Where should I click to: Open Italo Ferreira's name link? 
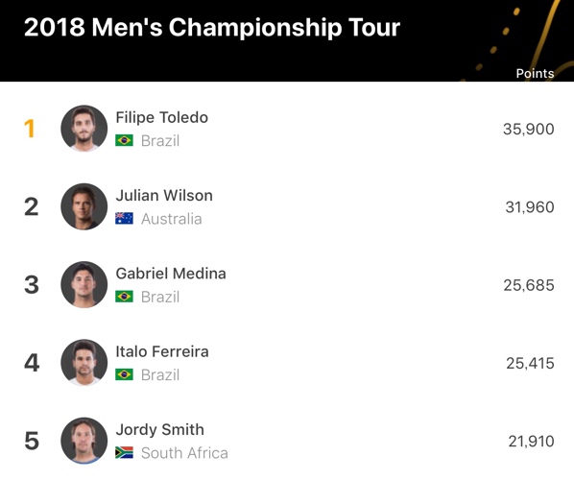(162, 351)
